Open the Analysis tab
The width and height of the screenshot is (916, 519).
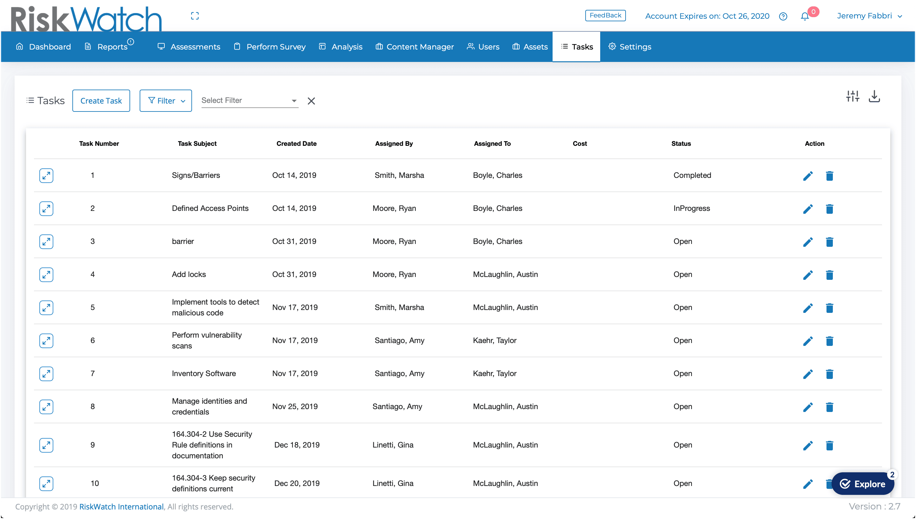(x=341, y=47)
